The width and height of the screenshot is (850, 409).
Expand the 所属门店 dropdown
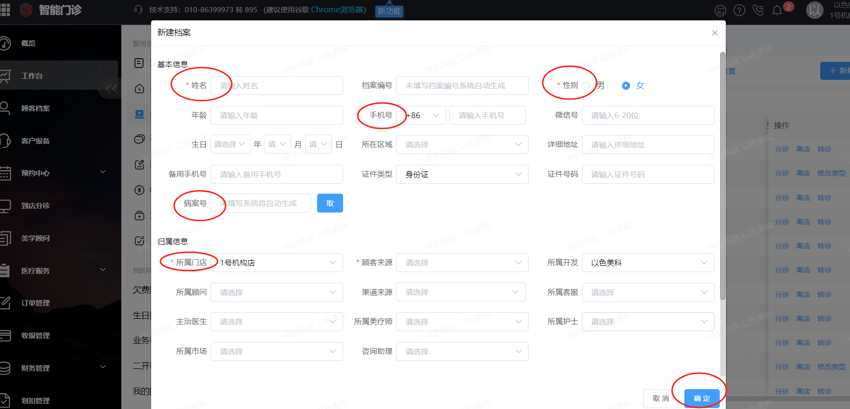coord(277,263)
